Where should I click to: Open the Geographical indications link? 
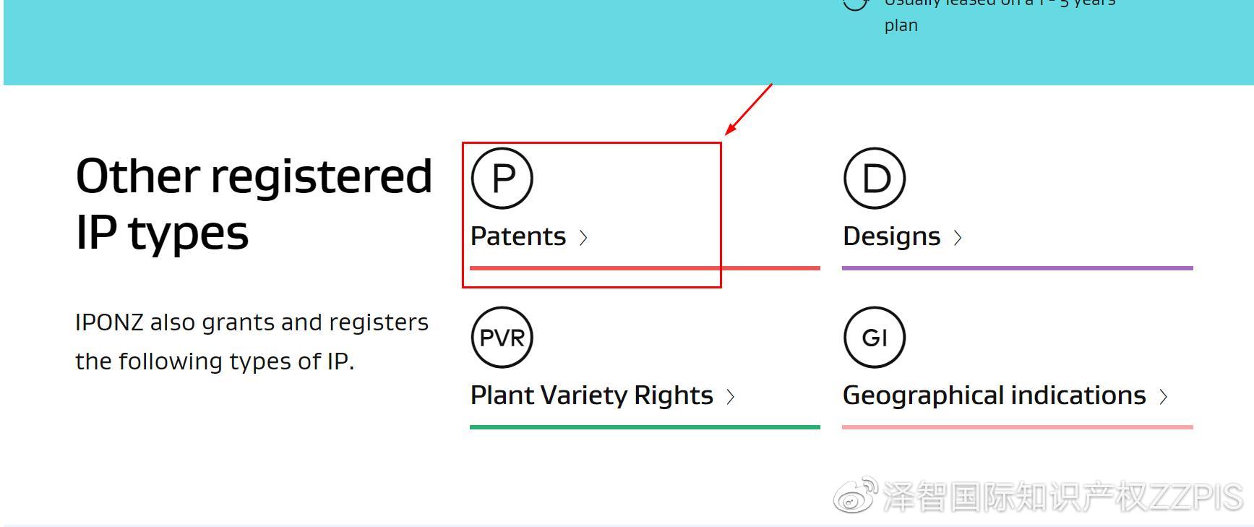tap(995, 395)
